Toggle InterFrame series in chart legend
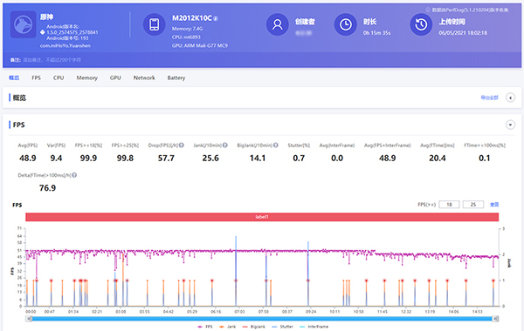This screenshot has width=524, height=331. 314,327
